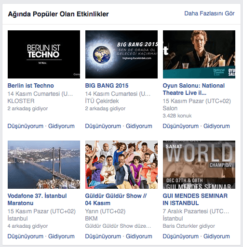This screenshot has height=247, width=243.
Task: Open the BIG BANG 2015 event image
Action: 121,54
